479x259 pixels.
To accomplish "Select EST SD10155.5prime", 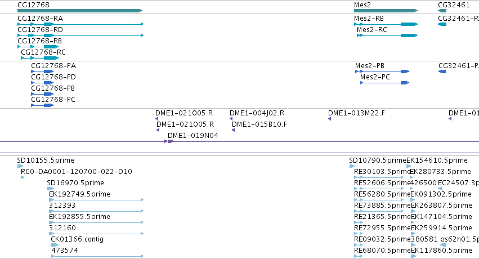I will point(20,166).
